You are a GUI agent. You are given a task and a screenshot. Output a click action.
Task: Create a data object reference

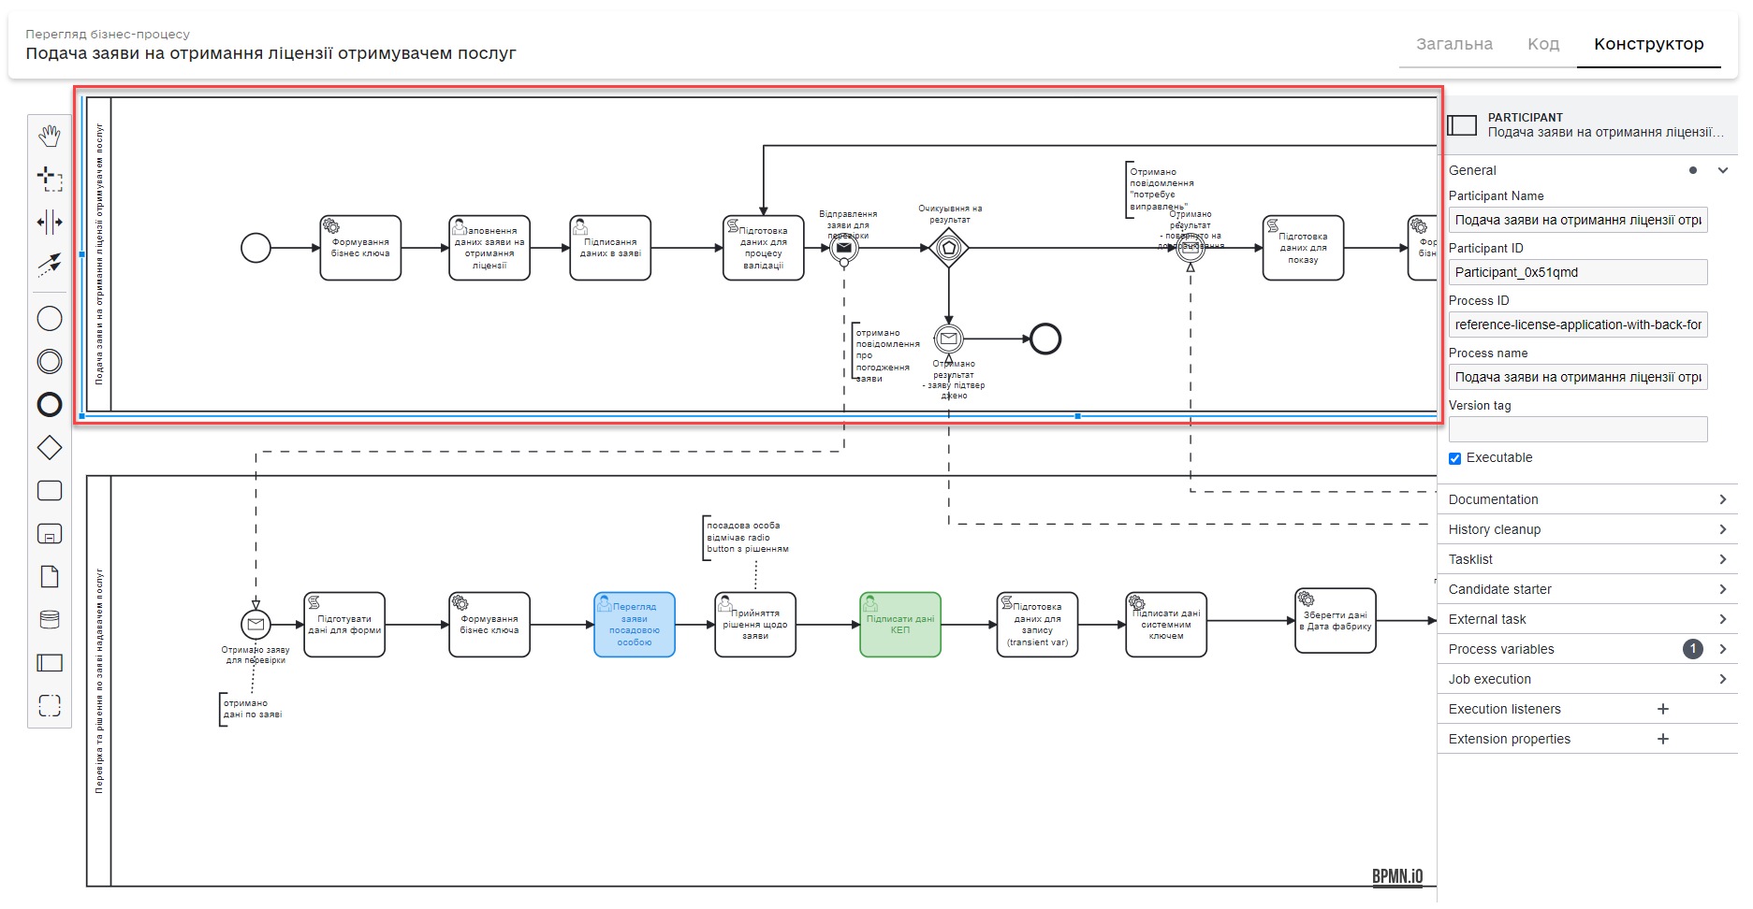click(x=50, y=576)
